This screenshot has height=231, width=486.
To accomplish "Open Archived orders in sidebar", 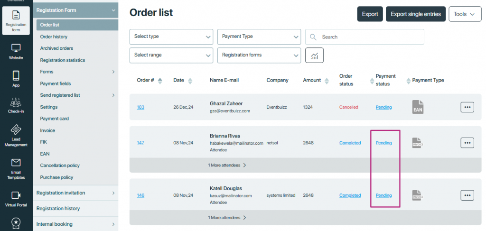I will 56,48.
